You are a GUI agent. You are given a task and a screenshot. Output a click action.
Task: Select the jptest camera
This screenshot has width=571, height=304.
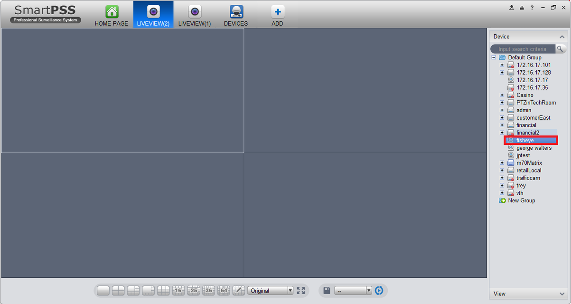pyautogui.click(x=523, y=155)
